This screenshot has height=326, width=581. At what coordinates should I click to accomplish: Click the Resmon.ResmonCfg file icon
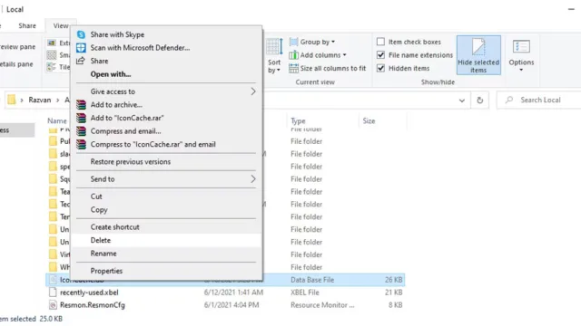point(53,305)
